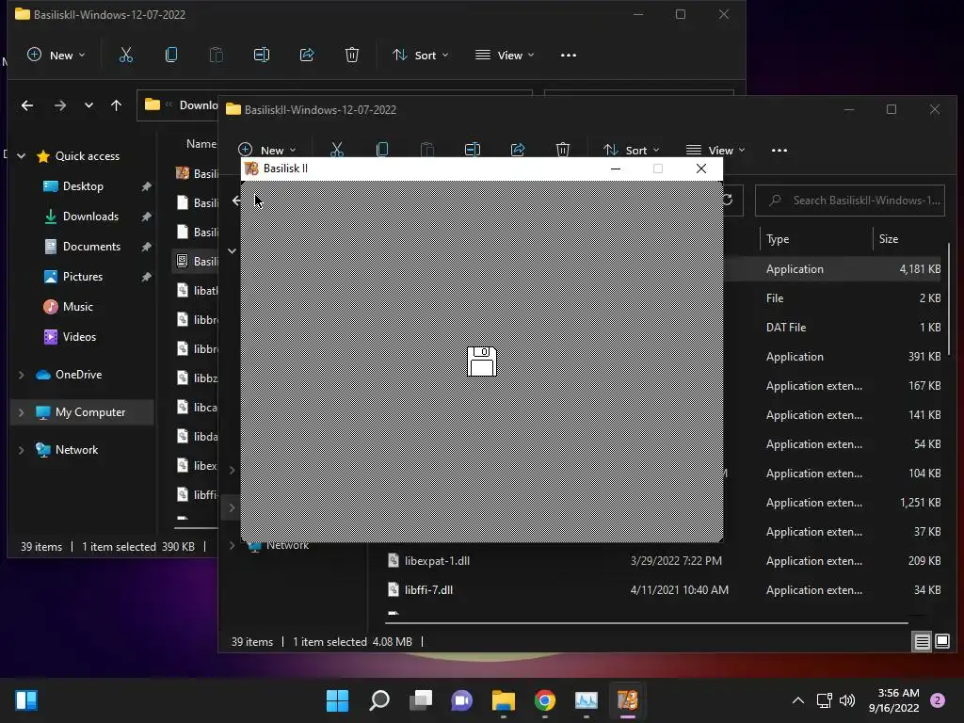Open taskbar Search

coord(379,700)
